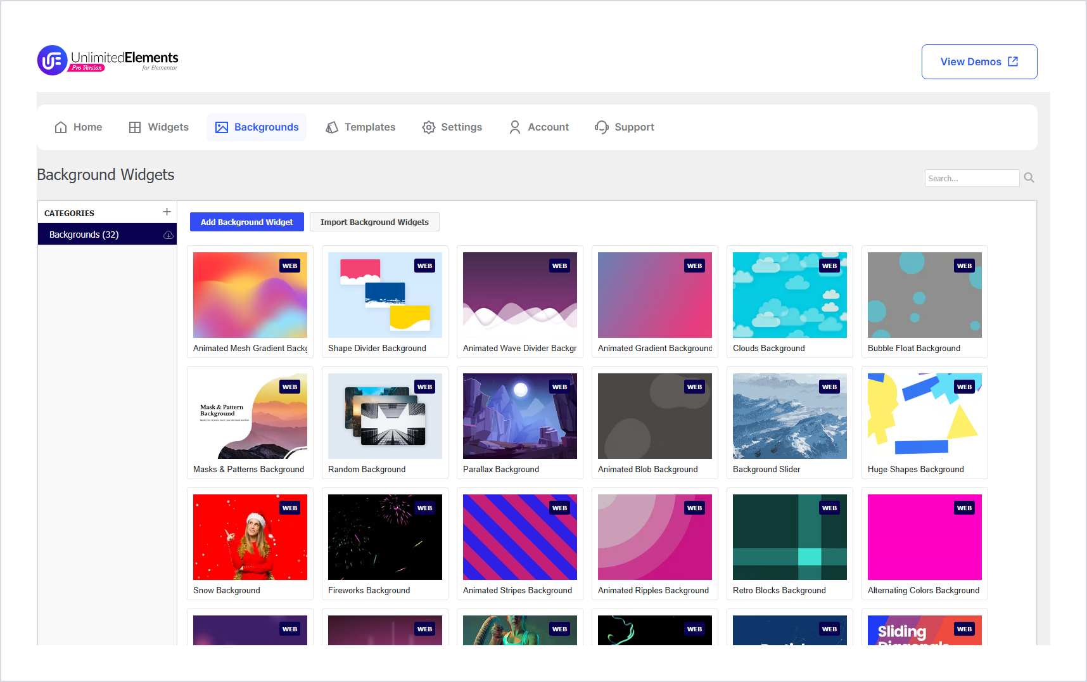Image resolution: width=1087 pixels, height=682 pixels.
Task: Open Bubble Float Background thumbnail
Action: [x=925, y=295]
